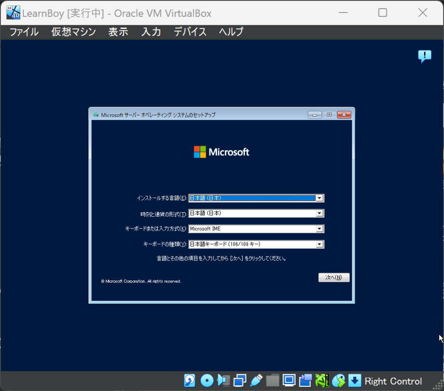Viewport: 444px width, 391px height.
Task: Click the hard disk activity icon
Action: (x=189, y=381)
